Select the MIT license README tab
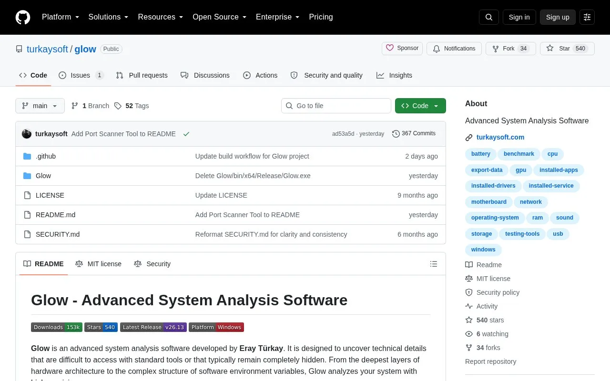This screenshot has height=381, width=610. (x=99, y=264)
